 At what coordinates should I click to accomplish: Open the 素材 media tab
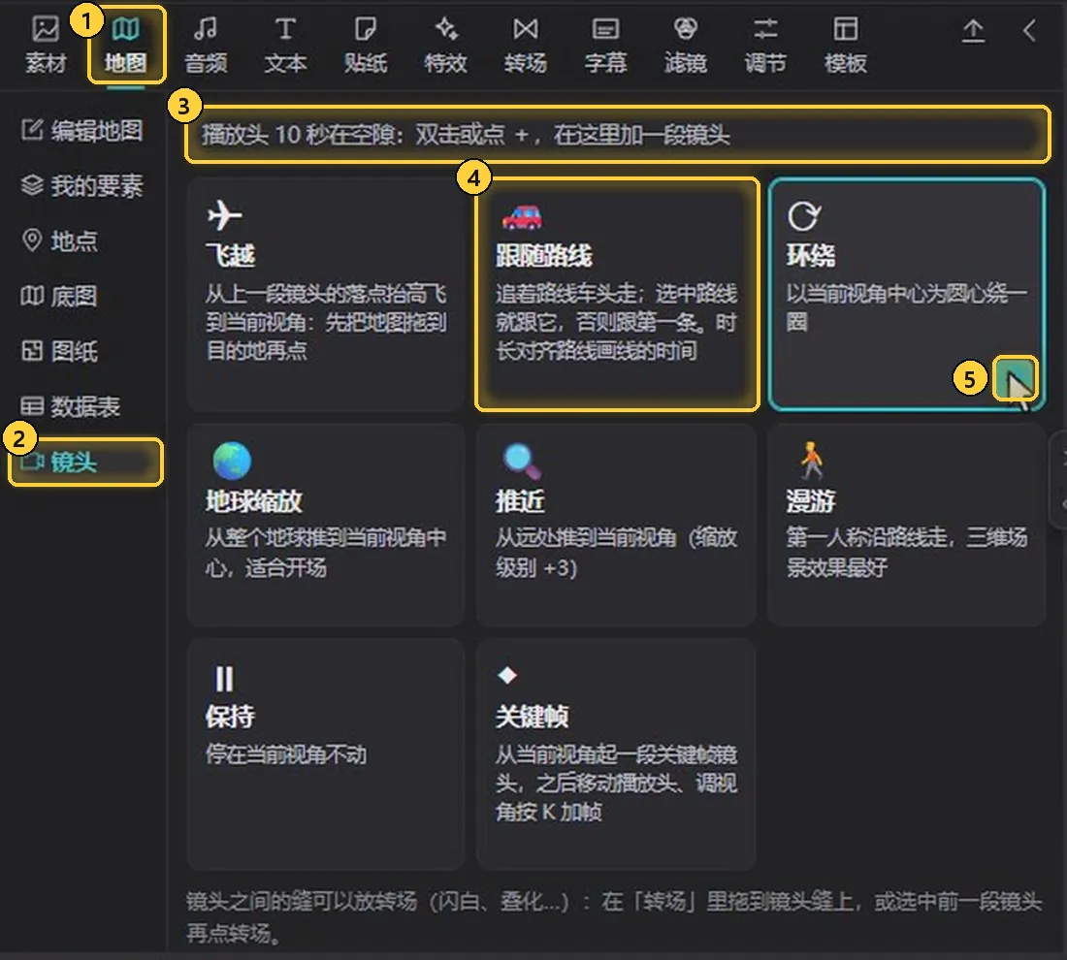(x=46, y=45)
